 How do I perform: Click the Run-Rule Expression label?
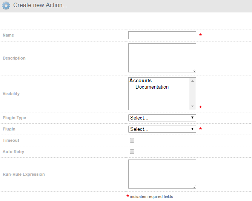(24, 174)
